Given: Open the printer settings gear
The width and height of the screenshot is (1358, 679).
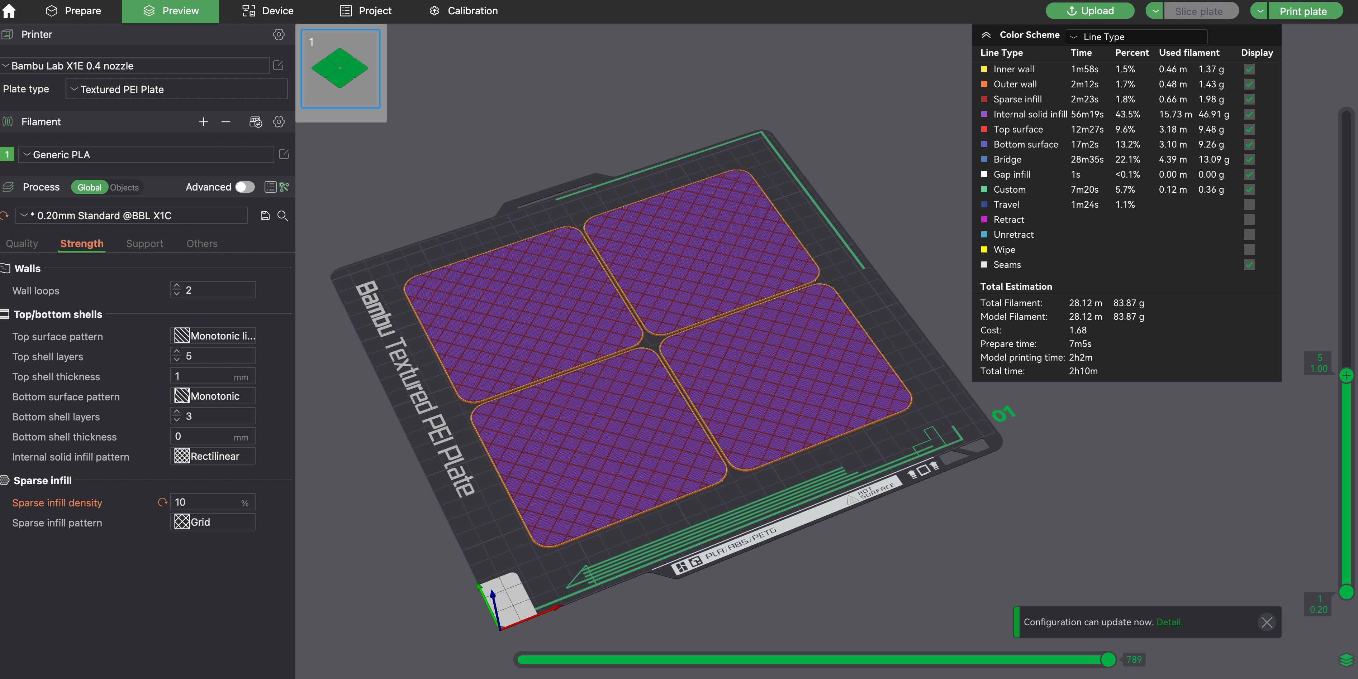Looking at the screenshot, I should (x=278, y=35).
